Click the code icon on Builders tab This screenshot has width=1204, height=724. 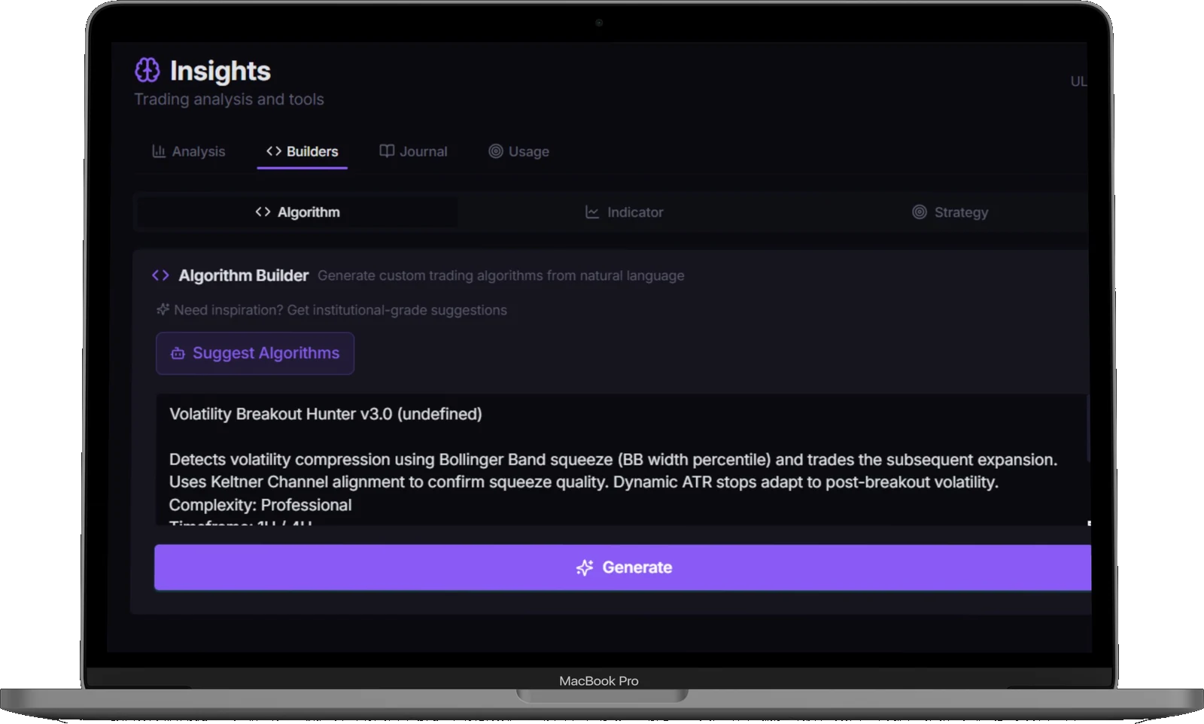tap(274, 151)
